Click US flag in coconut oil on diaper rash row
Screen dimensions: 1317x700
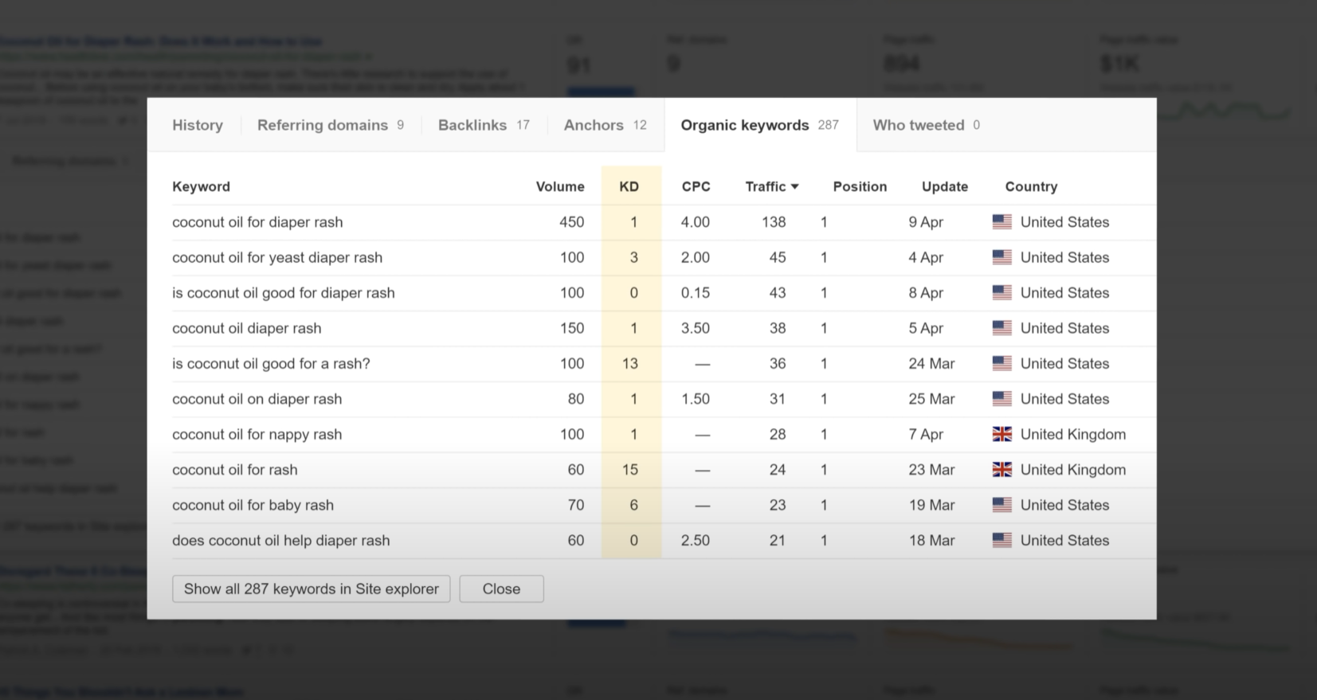tap(1001, 399)
